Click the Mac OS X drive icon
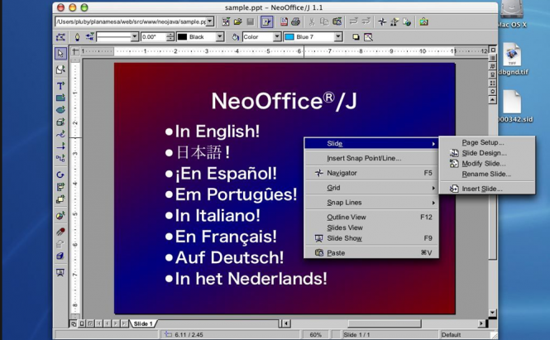550x340 pixels. 512,15
